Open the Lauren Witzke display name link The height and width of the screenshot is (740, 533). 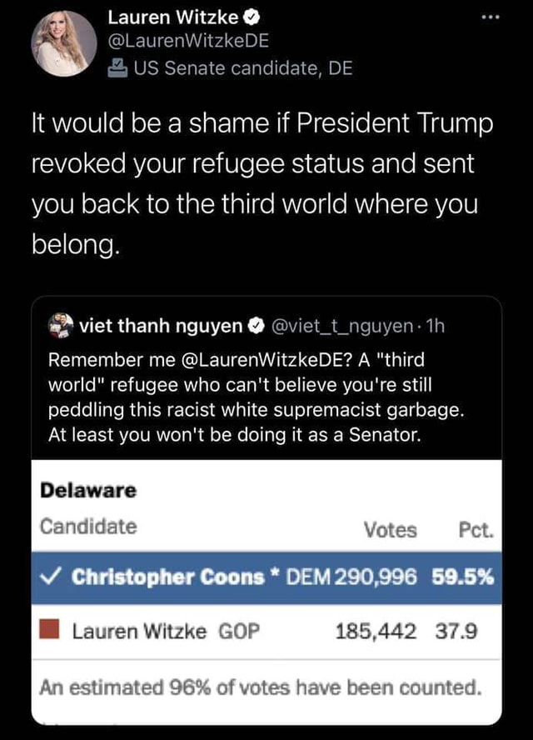point(174,16)
